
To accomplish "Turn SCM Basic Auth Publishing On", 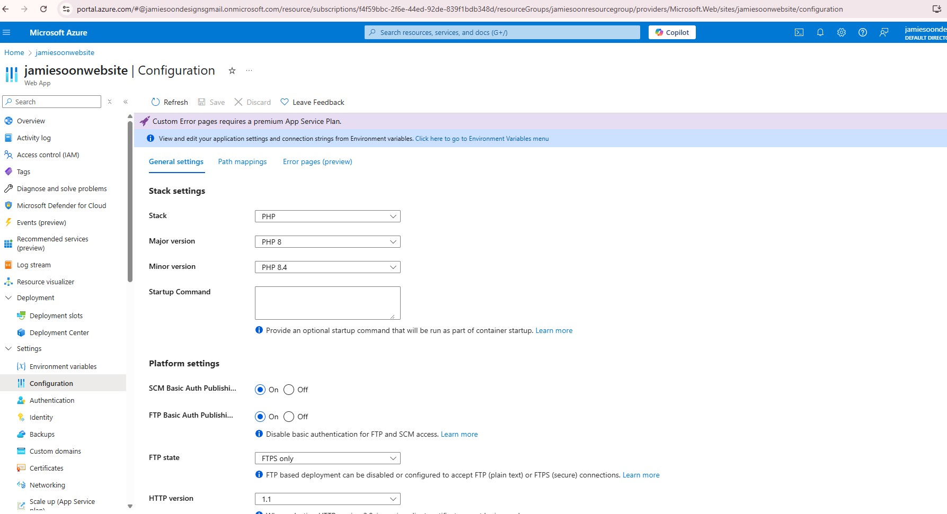I will click(260, 390).
